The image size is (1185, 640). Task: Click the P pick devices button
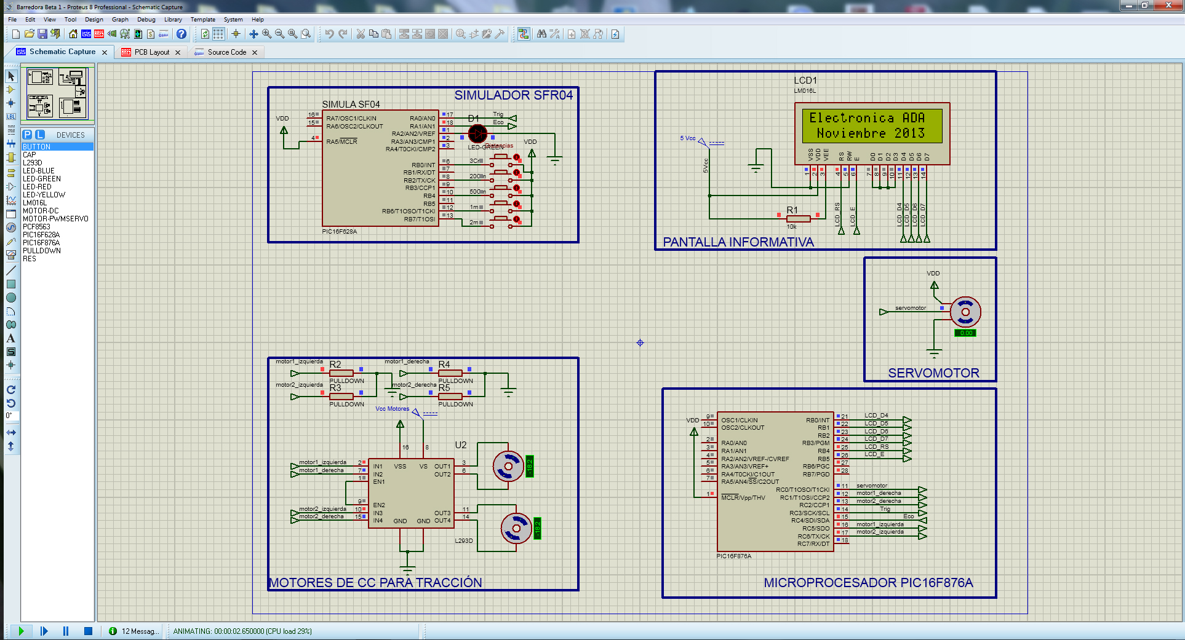click(27, 135)
